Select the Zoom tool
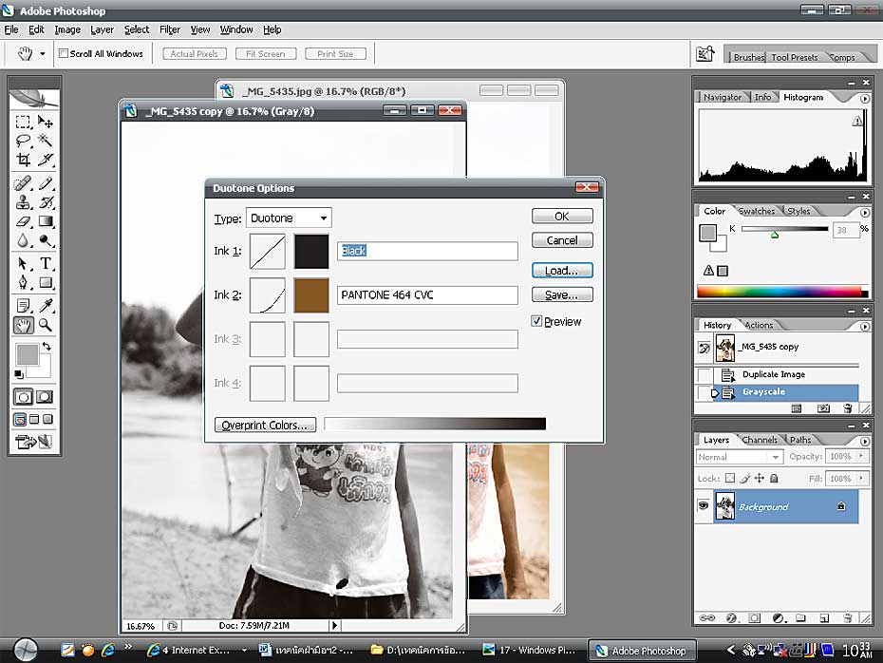This screenshot has width=883, height=663. (x=45, y=325)
